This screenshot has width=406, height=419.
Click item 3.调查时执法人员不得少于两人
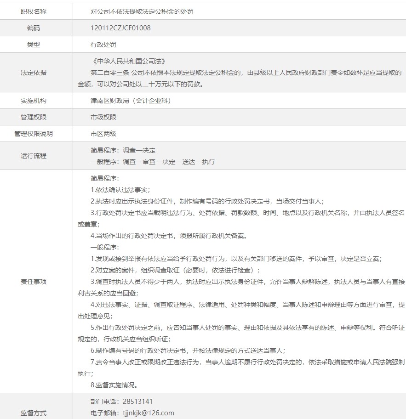coord(247,282)
